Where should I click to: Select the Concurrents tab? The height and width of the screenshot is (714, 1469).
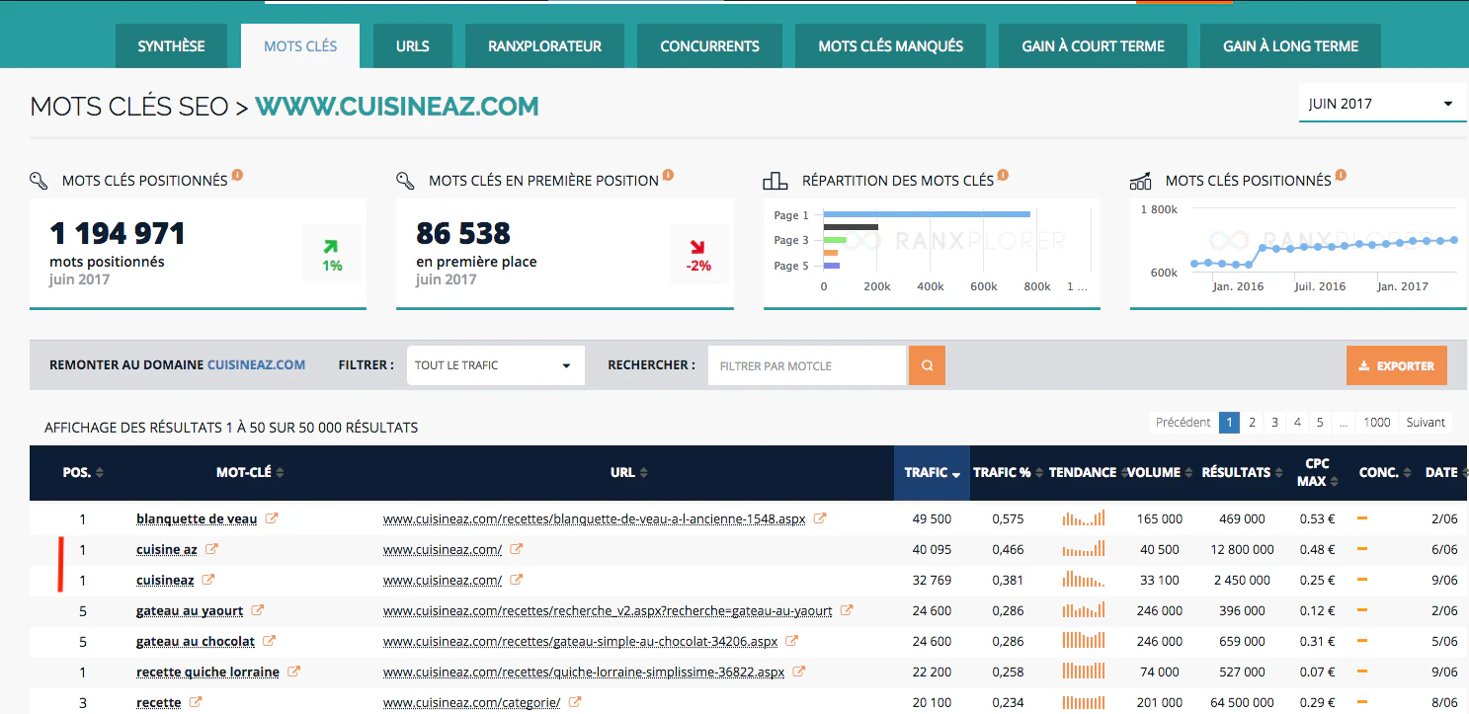[709, 46]
